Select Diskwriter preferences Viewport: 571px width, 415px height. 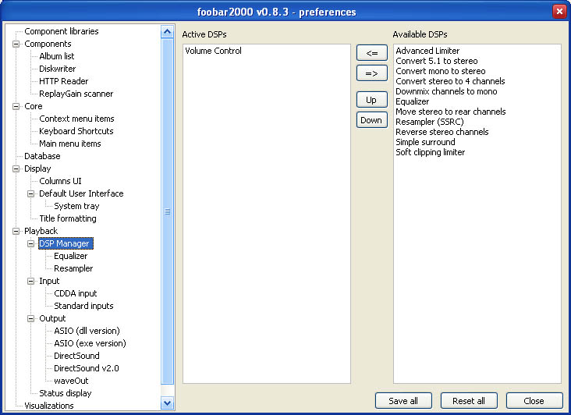click(x=57, y=69)
